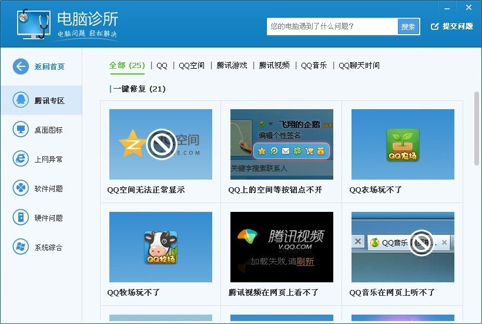Image resolution: width=482 pixels, height=324 pixels.
Task: Open the QQ音乐 browser tab thumbnail
Action: pyautogui.click(x=403, y=247)
